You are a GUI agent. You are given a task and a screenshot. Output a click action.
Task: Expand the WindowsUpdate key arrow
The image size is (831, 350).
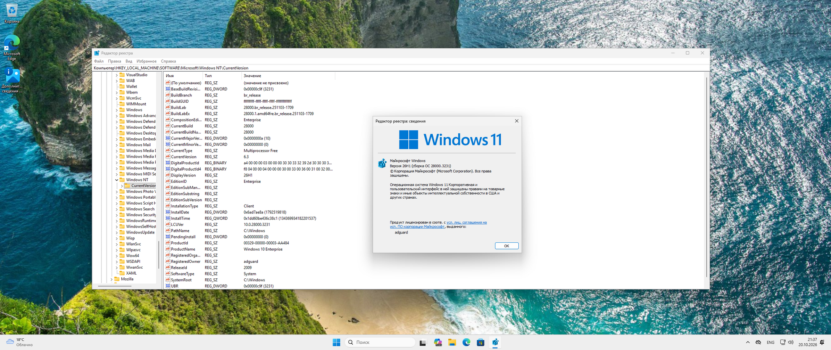[117, 232]
